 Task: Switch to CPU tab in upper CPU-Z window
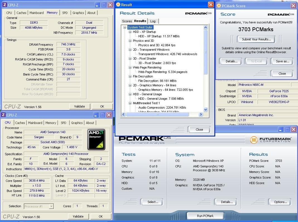pos(9,13)
